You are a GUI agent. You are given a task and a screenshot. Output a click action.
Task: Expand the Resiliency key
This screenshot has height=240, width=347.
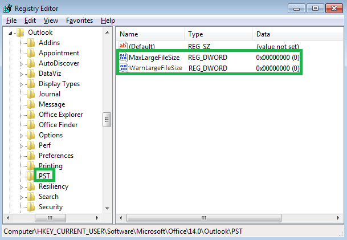coord(21,187)
